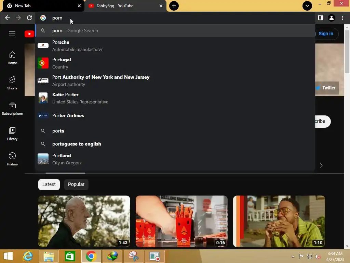This screenshot has height=263, width=350.
Task: Select the Popular filter chip
Action: [x=76, y=185]
